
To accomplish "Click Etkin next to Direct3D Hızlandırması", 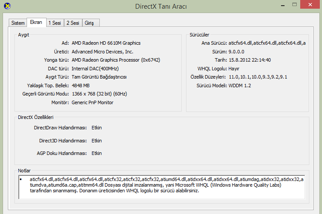I will [x=97, y=141].
